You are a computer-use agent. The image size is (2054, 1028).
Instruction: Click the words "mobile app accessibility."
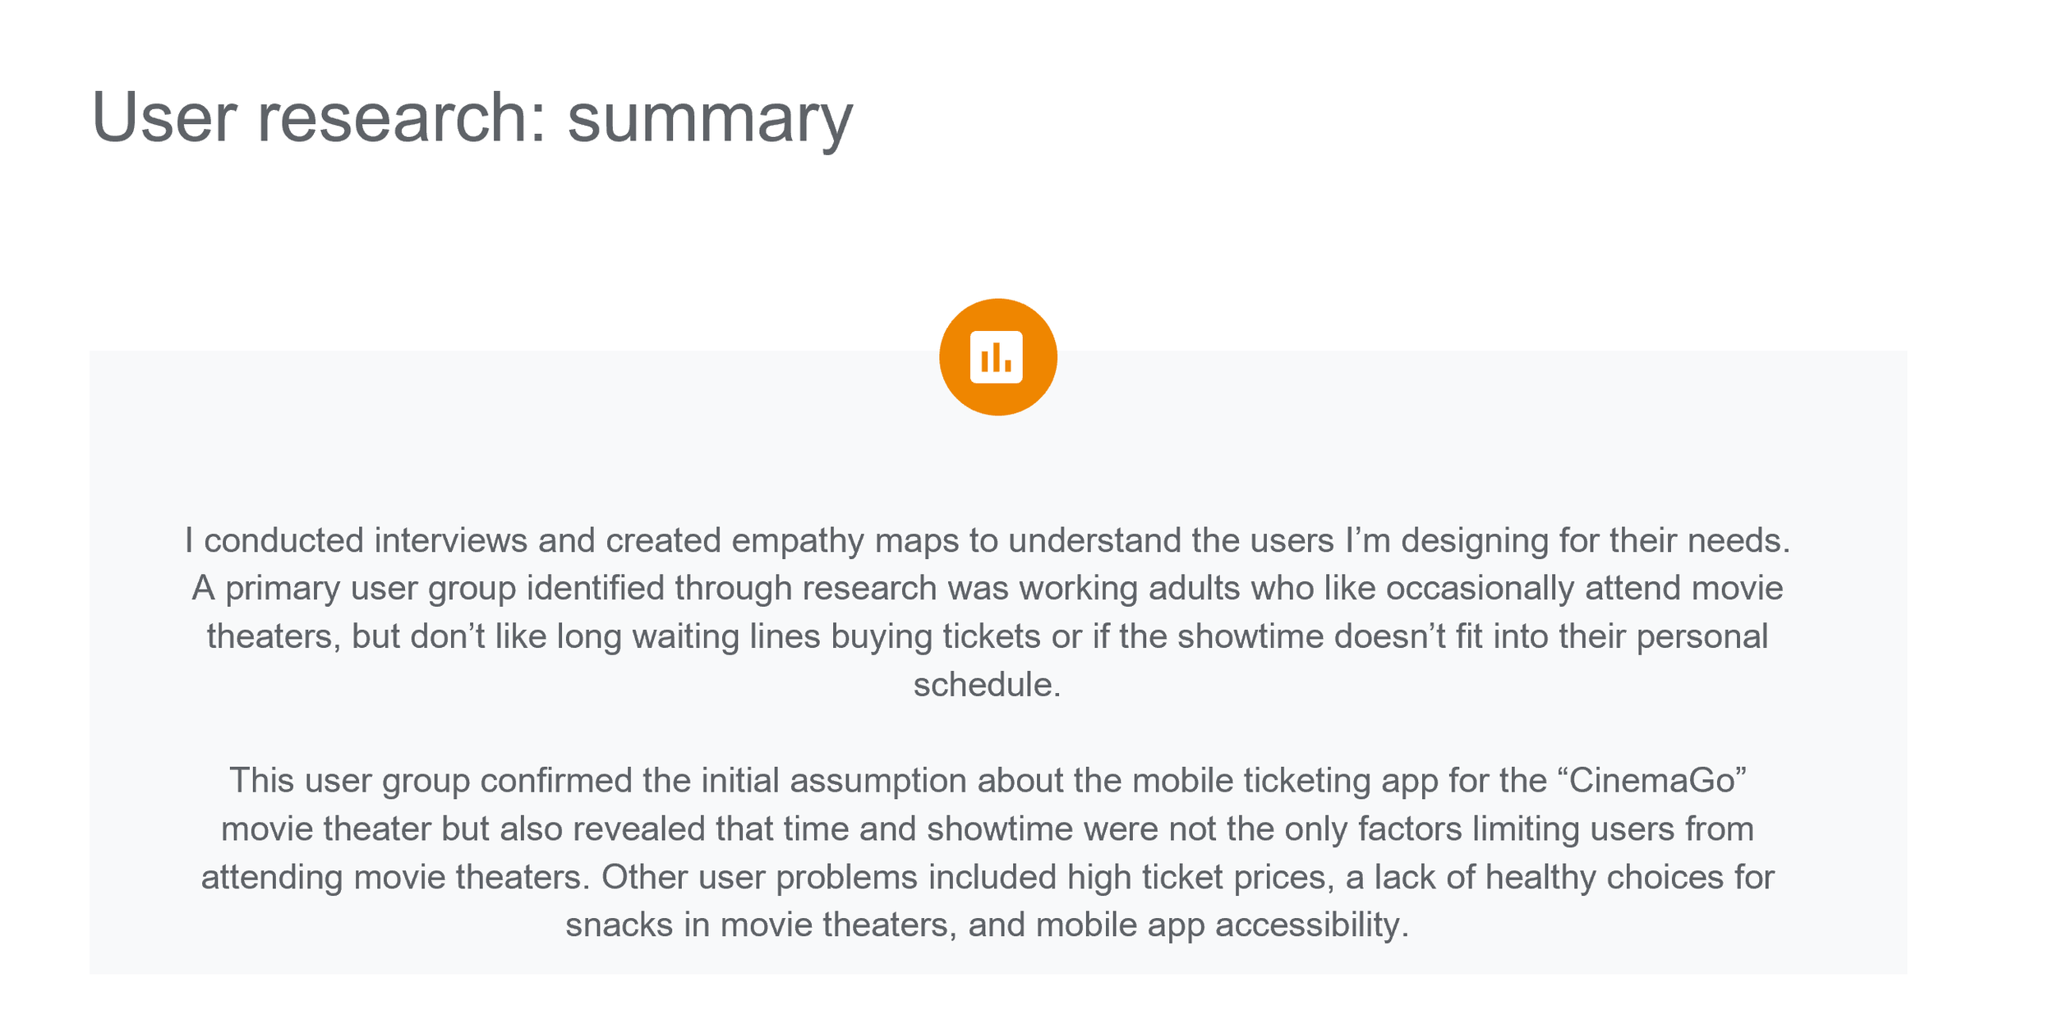[1223, 925]
